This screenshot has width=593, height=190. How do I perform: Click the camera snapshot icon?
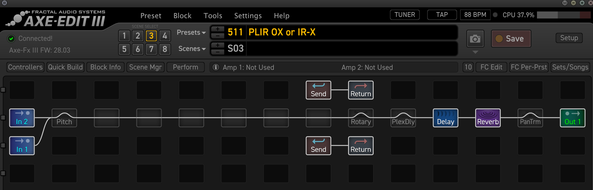(475, 39)
